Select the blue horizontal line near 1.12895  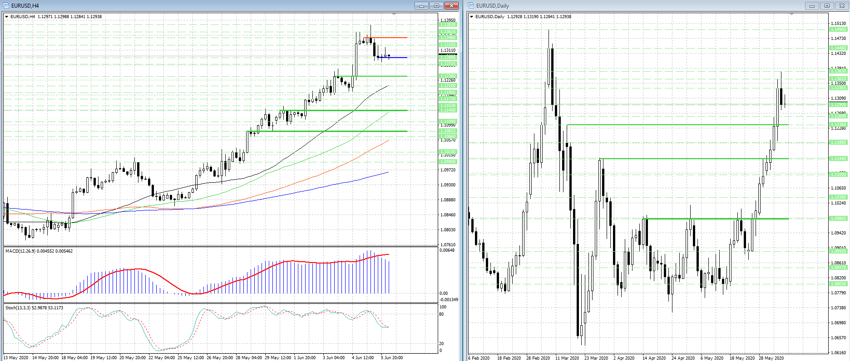coord(392,58)
